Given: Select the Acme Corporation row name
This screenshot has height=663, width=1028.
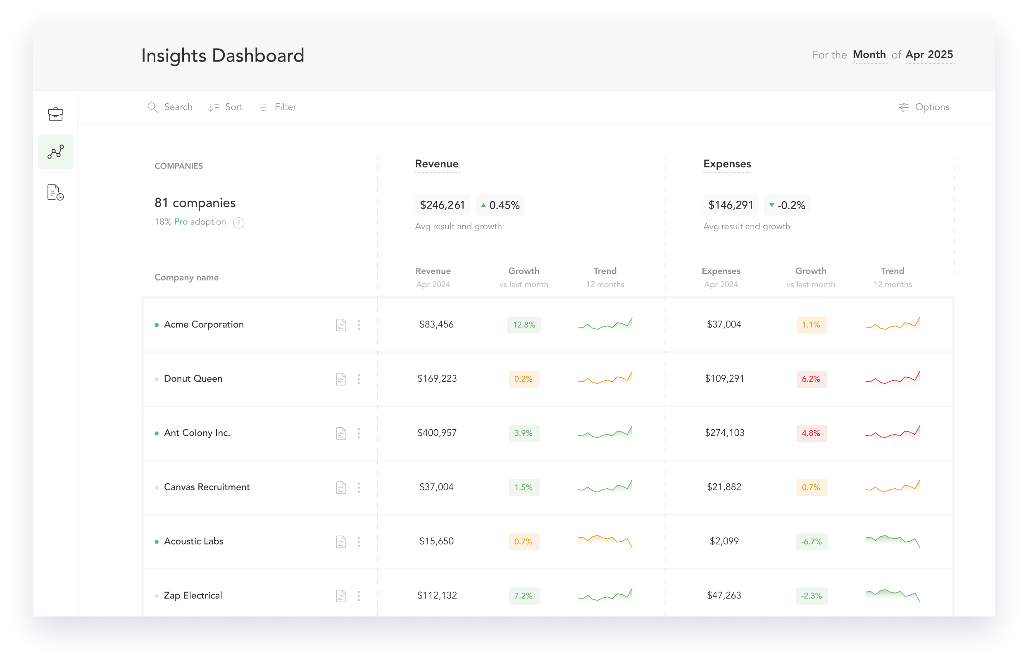Looking at the screenshot, I should [x=204, y=325].
